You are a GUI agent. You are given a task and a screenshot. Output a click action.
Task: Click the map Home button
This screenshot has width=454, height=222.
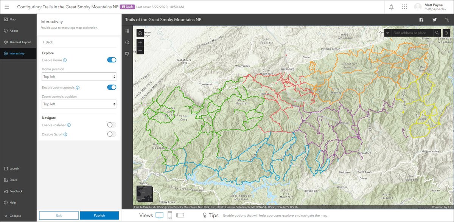(x=140, y=33)
